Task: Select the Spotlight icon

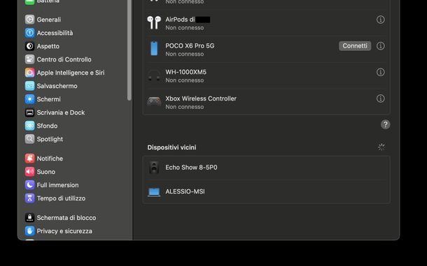Action: click(29, 139)
